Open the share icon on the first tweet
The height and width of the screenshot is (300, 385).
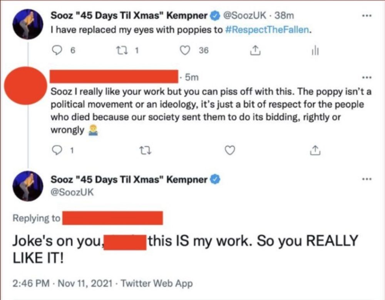point(255,50)
